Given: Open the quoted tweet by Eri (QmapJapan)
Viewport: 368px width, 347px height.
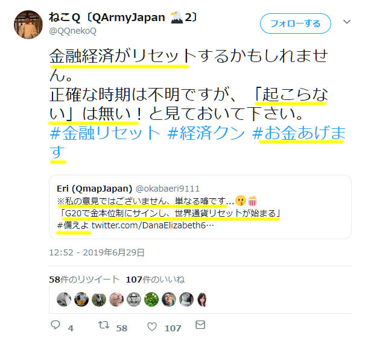Looking at the screenshot, I should click(200, 207).
